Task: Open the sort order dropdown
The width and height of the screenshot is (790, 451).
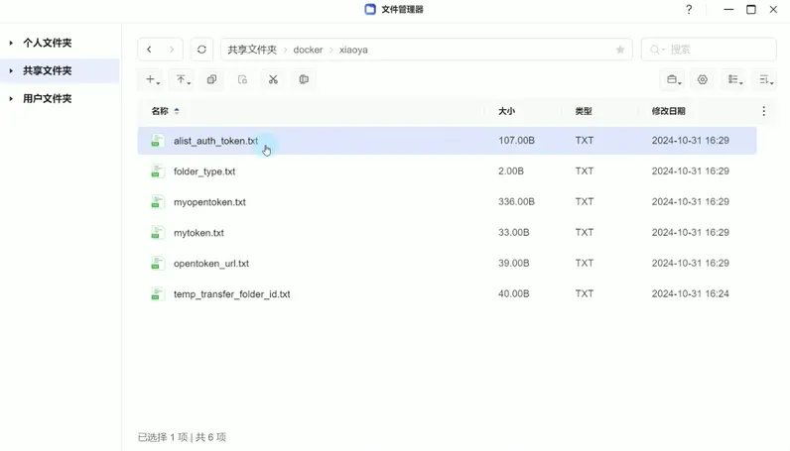Action: point(765,79)
